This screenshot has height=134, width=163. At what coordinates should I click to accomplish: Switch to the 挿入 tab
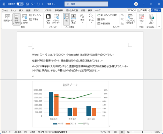pos(21,10)
